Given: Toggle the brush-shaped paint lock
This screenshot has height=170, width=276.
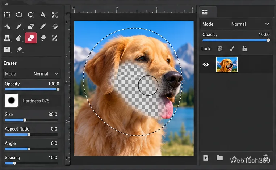Looking at the screenshot, I should click(232, 49).
